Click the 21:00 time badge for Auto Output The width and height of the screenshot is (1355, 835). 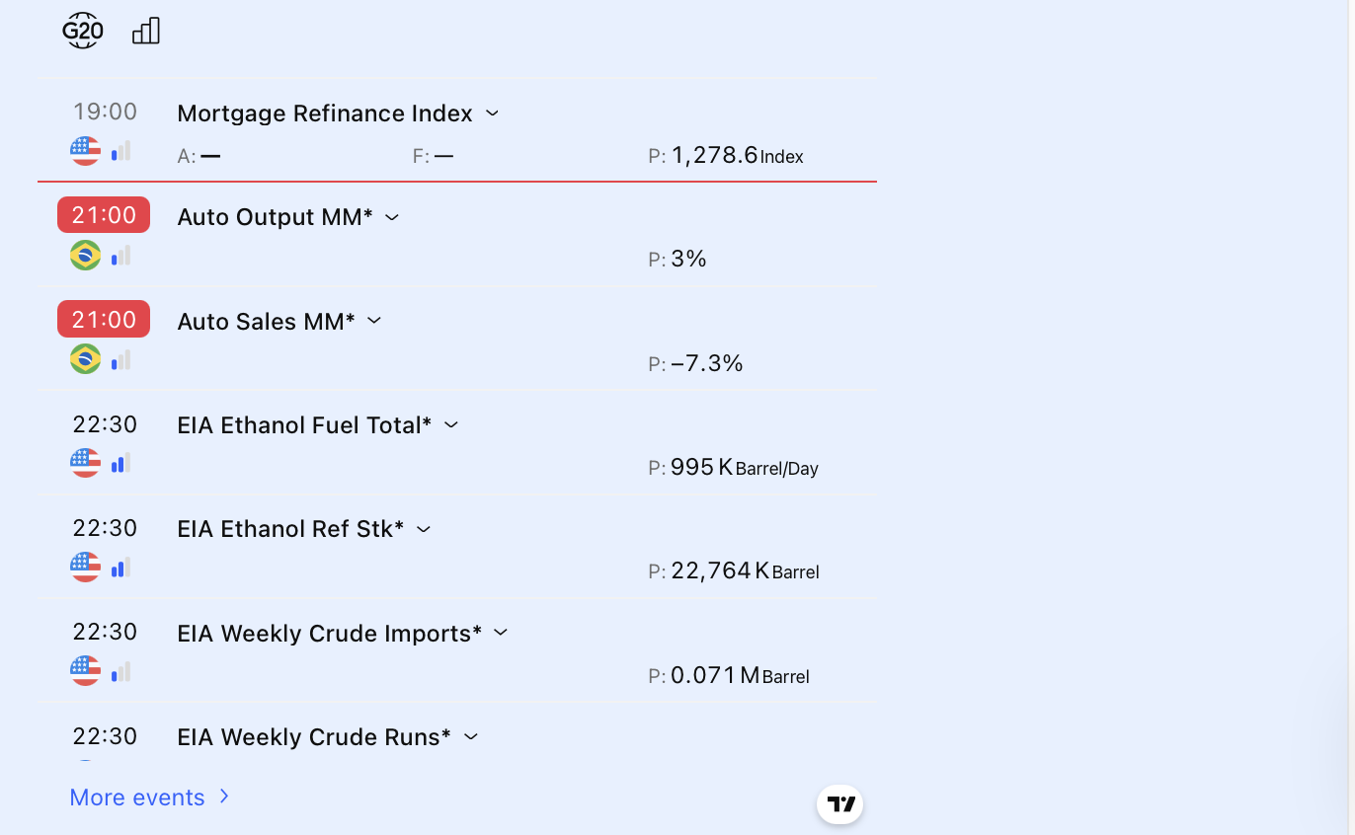point(104,215)
